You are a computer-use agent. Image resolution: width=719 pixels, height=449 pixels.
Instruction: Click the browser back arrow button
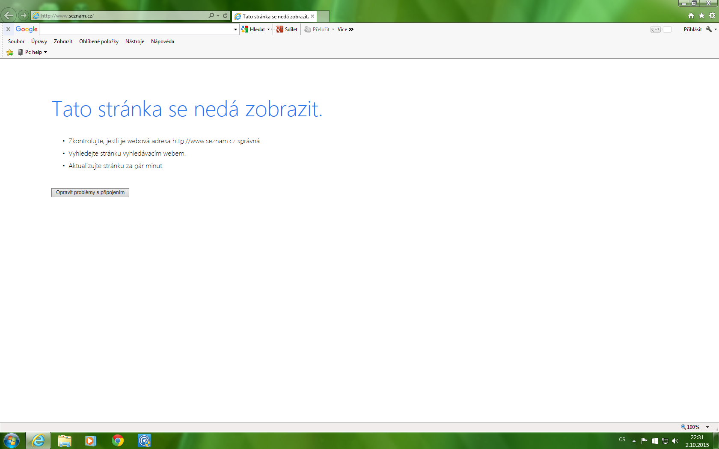point(9,16)
